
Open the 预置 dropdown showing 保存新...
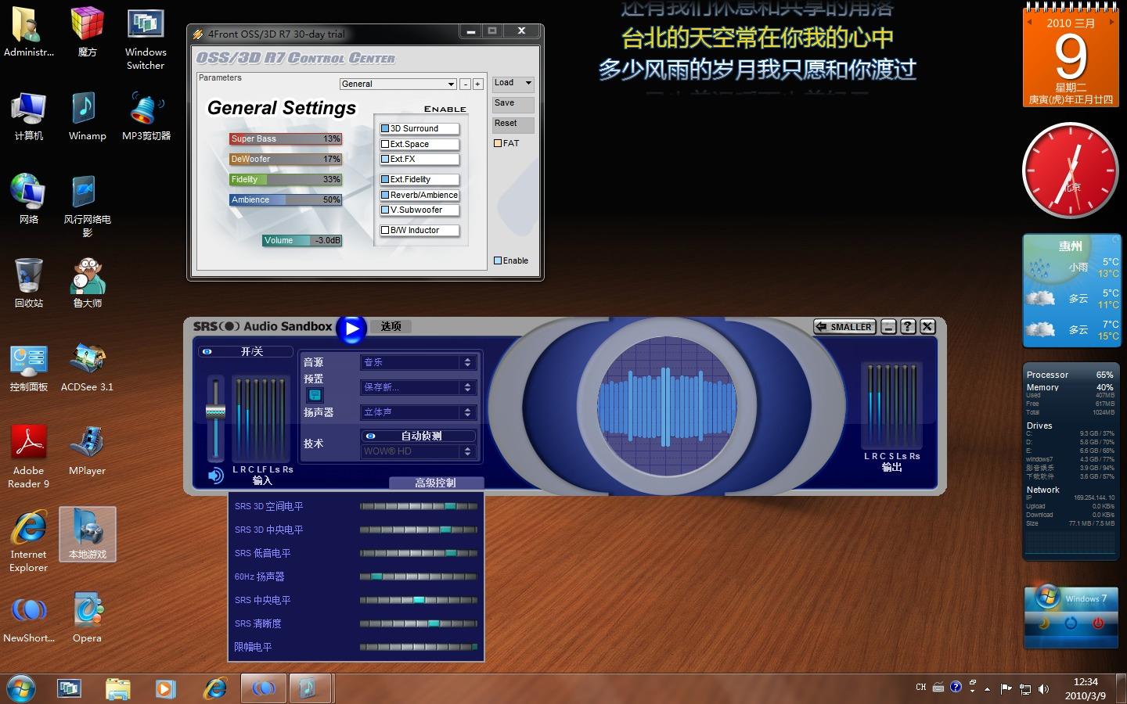click(419, 387)
